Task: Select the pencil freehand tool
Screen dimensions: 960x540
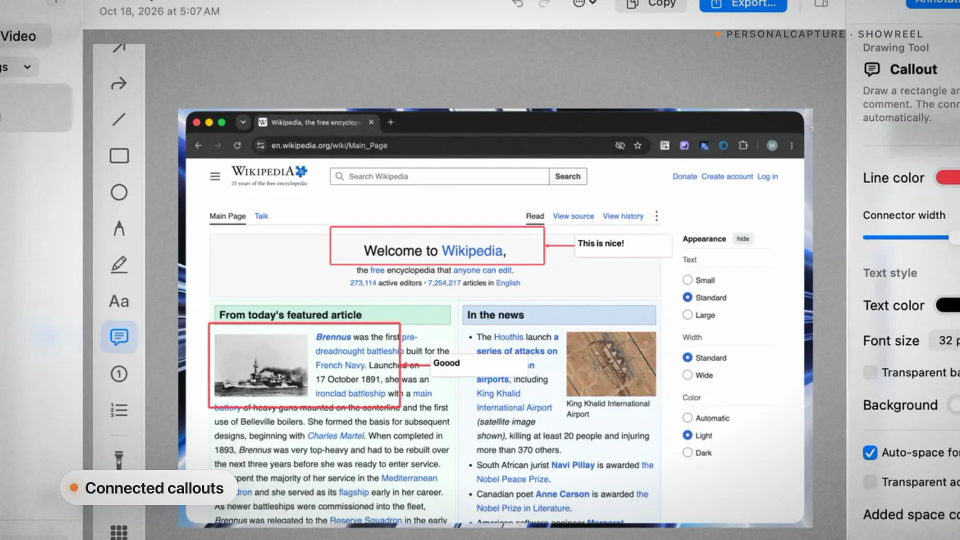Action: [x=119, y=264]
